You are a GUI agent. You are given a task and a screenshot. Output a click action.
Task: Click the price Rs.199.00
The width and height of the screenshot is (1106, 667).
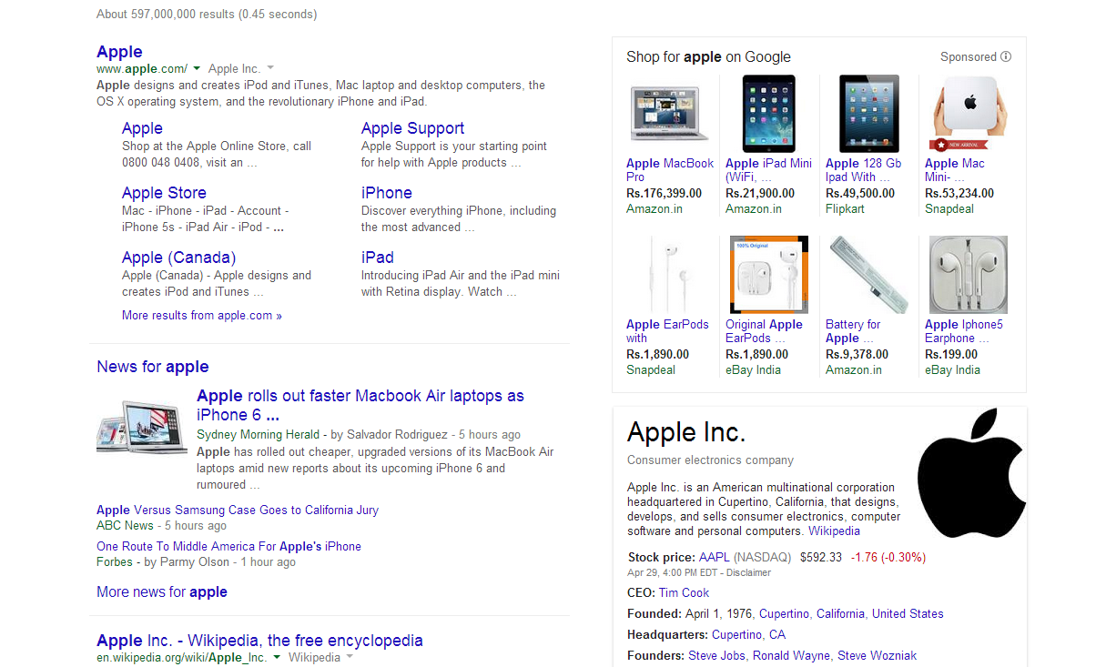pyautogui.click(x=952, y=355)
